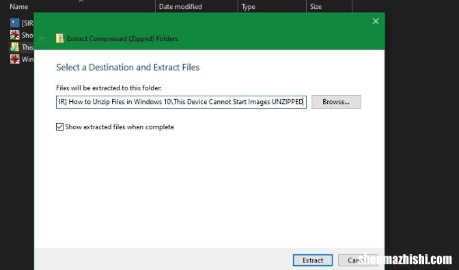Select the This zipped folder icon in Explorer

click(14, 47)
